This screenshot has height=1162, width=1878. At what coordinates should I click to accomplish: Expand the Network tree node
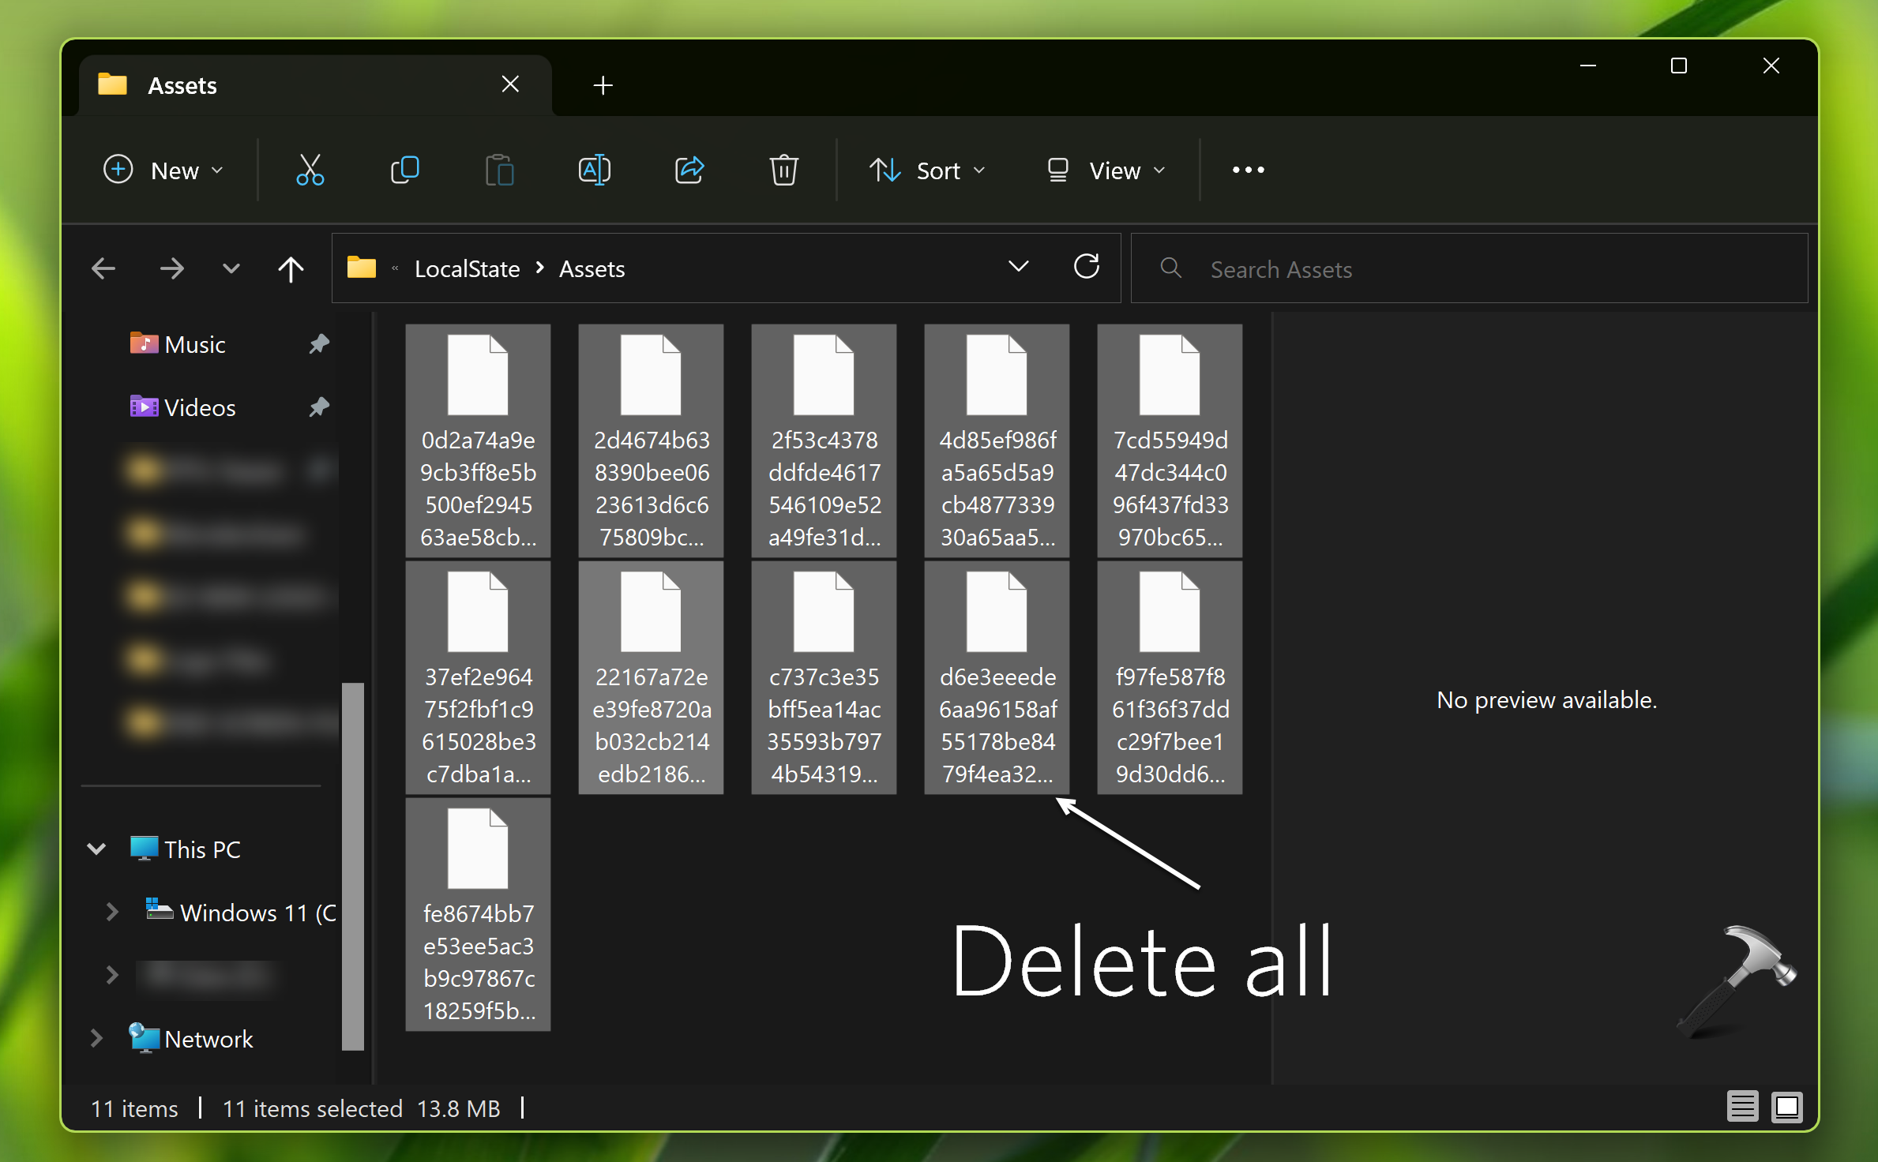coord(96,1038)
